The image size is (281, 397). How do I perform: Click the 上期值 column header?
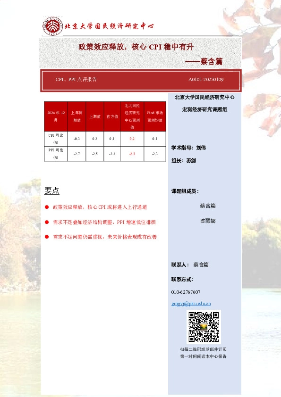pyautogui.click(x=95, y=116)
